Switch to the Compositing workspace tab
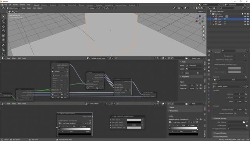Image resolution: width=250 pixels, height=141 pixels. (109, 5)
